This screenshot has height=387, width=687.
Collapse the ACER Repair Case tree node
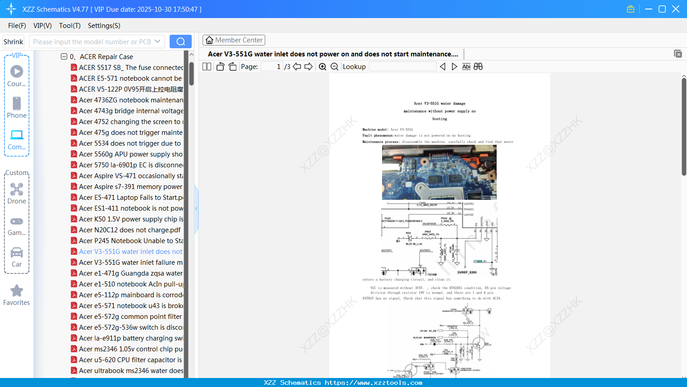click(x=64, y=57)
